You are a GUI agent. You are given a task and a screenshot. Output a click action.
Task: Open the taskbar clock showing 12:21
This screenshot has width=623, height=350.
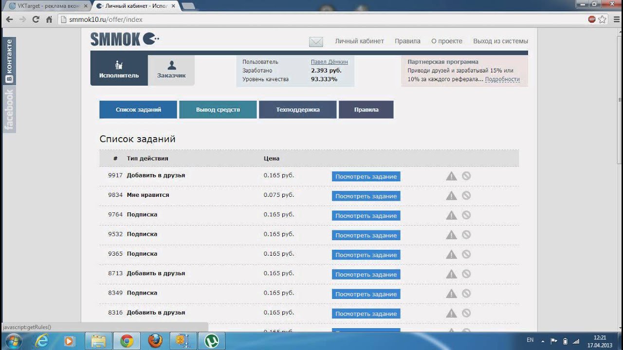pos(600,341)
